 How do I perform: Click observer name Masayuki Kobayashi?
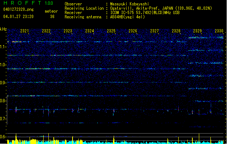pos(130,4)
